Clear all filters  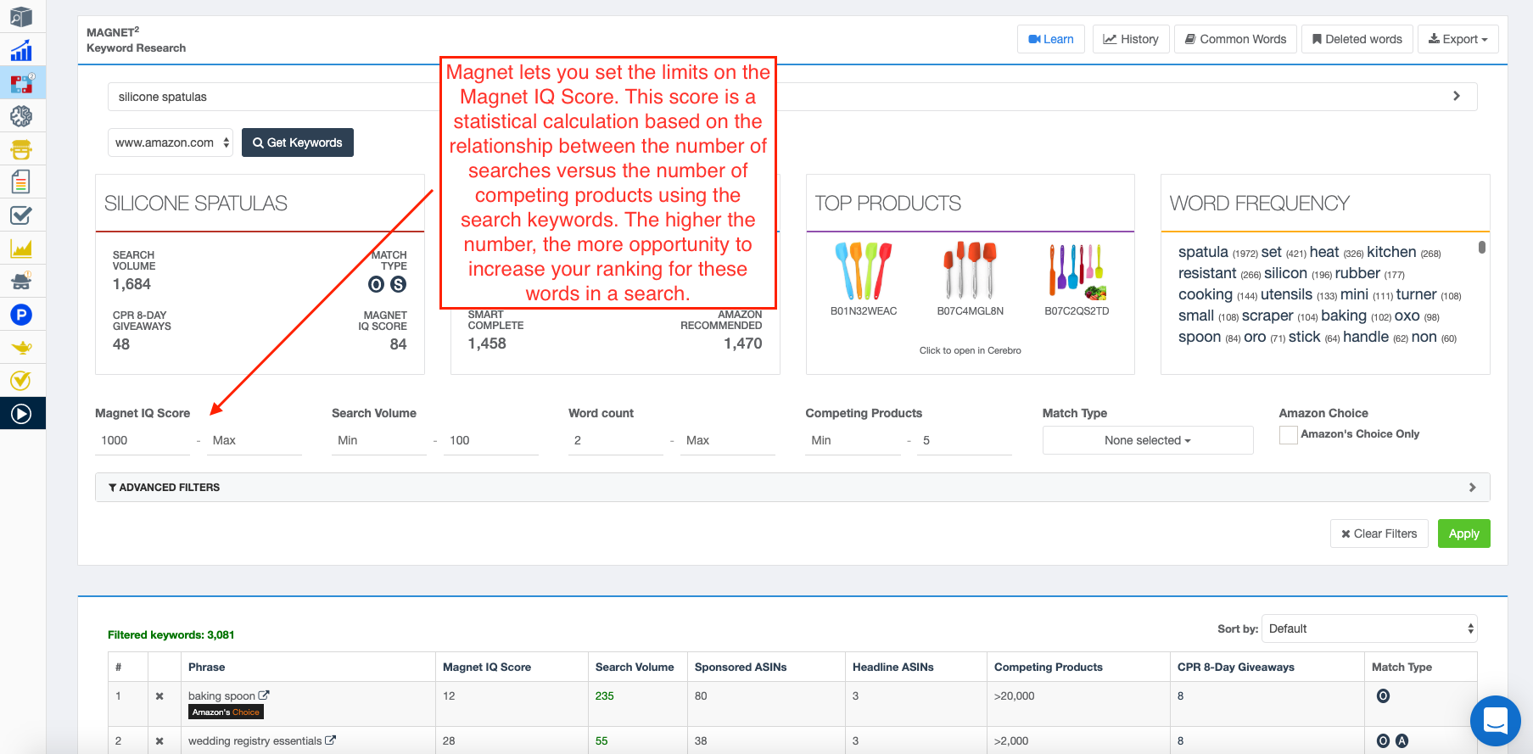point(1379,533)
